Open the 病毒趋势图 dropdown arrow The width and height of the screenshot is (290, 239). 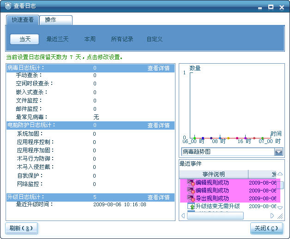278,152
